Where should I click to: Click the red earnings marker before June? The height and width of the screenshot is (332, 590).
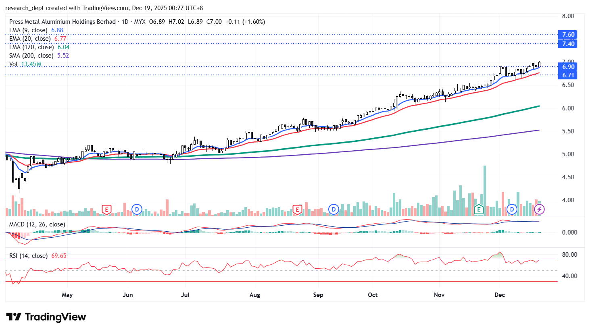tap(106, 210)
